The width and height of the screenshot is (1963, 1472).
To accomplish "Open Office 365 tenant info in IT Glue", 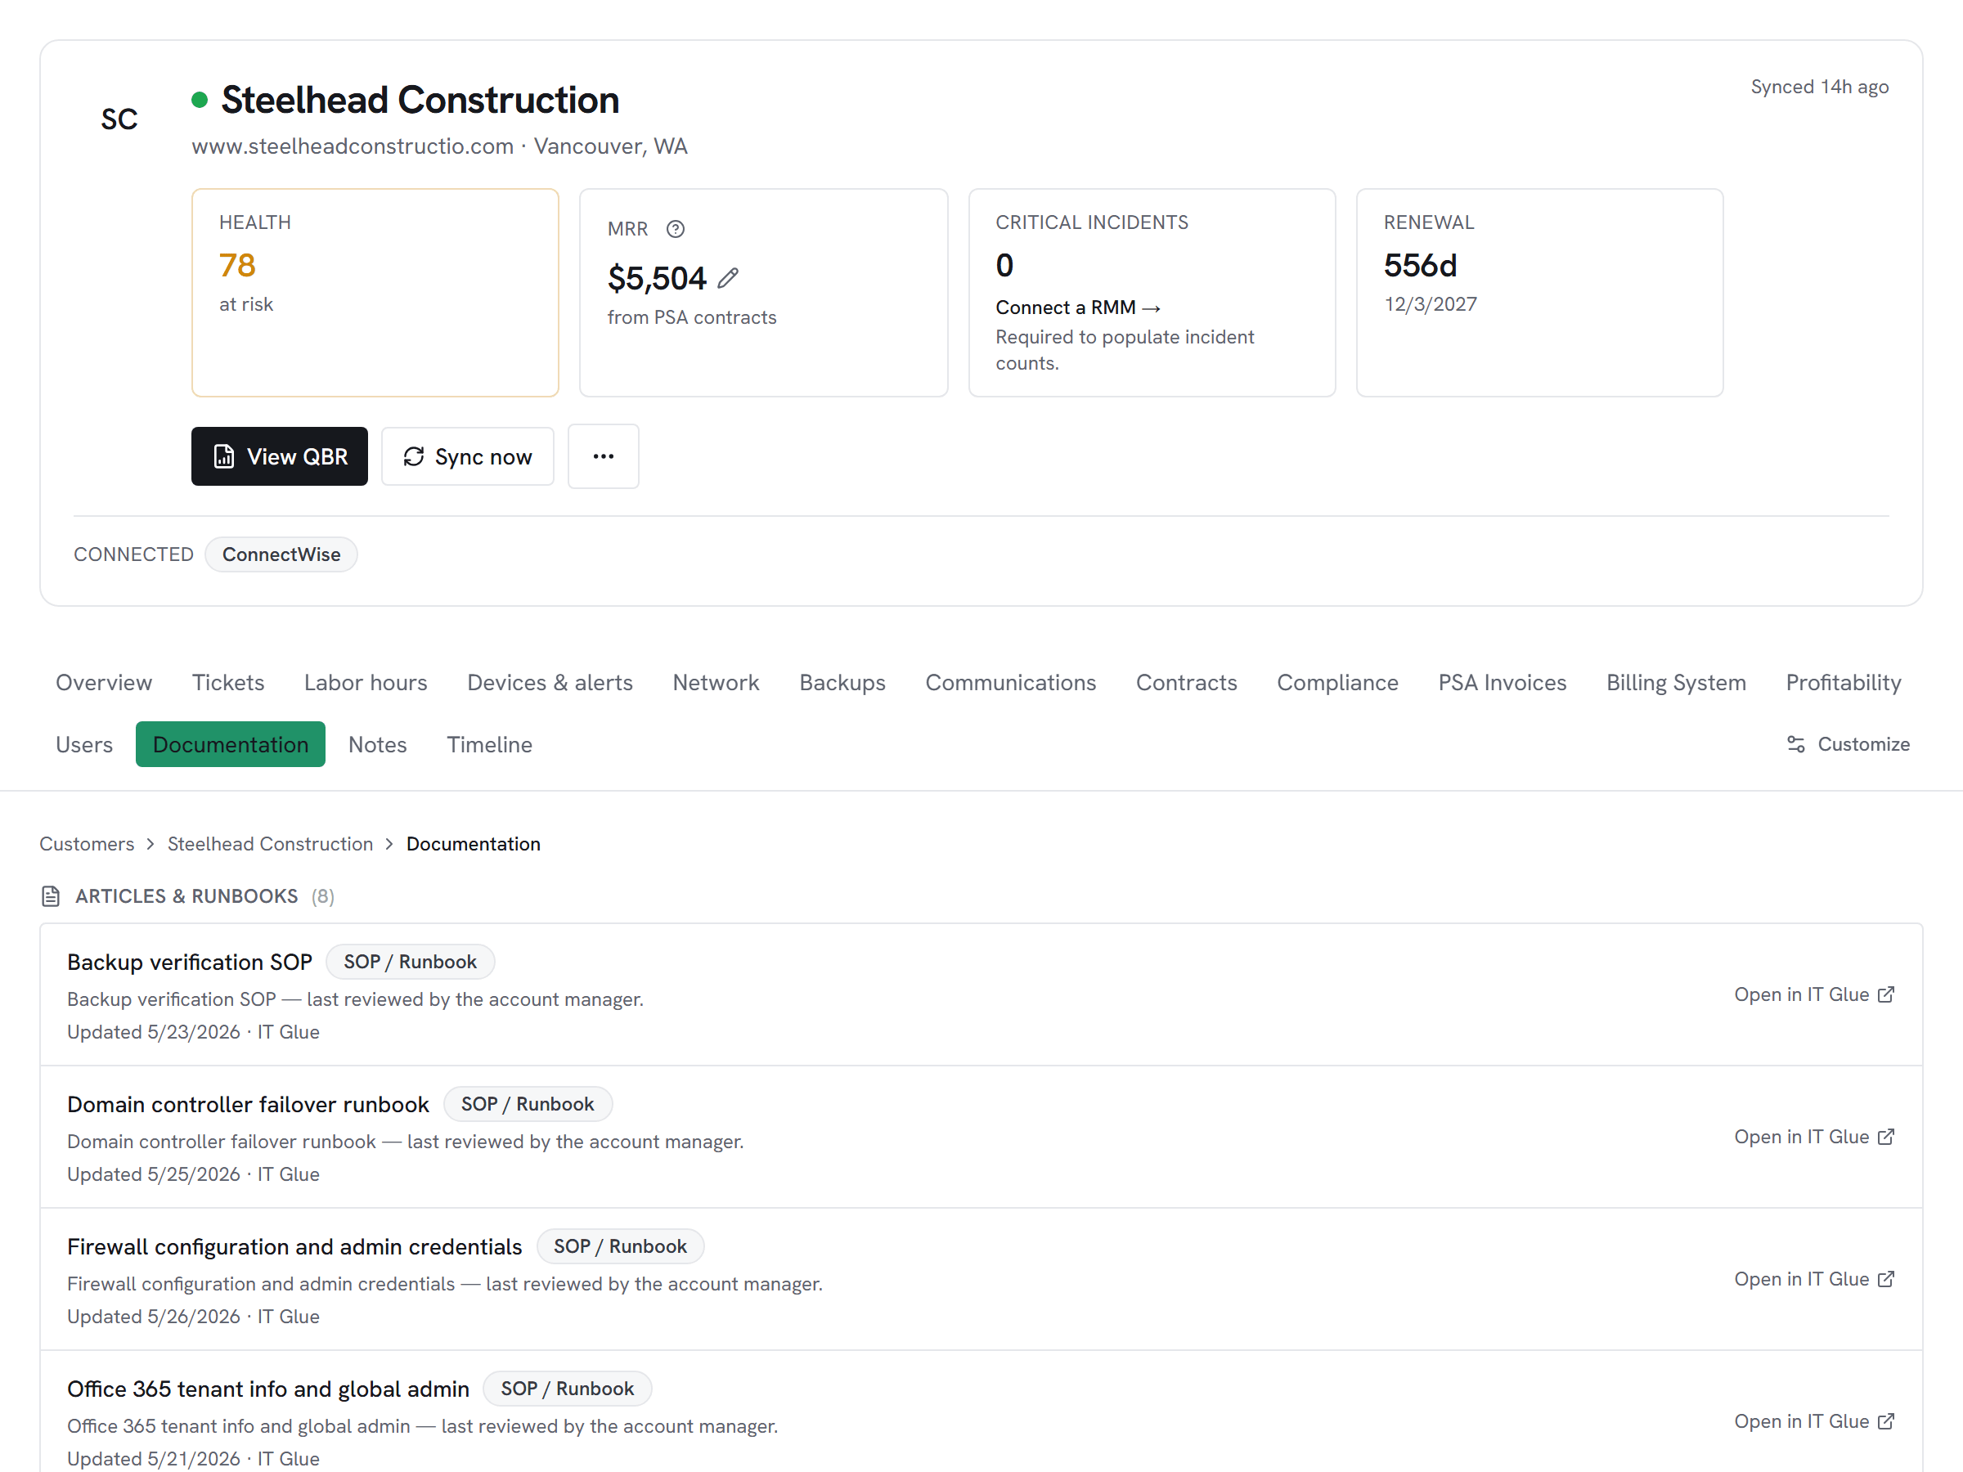I will 1815,1421.
